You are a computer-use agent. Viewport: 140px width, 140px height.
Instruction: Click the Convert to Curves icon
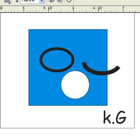(69, 1)
